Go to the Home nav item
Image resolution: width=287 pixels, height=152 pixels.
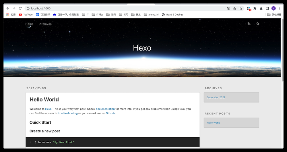(29, 24)
